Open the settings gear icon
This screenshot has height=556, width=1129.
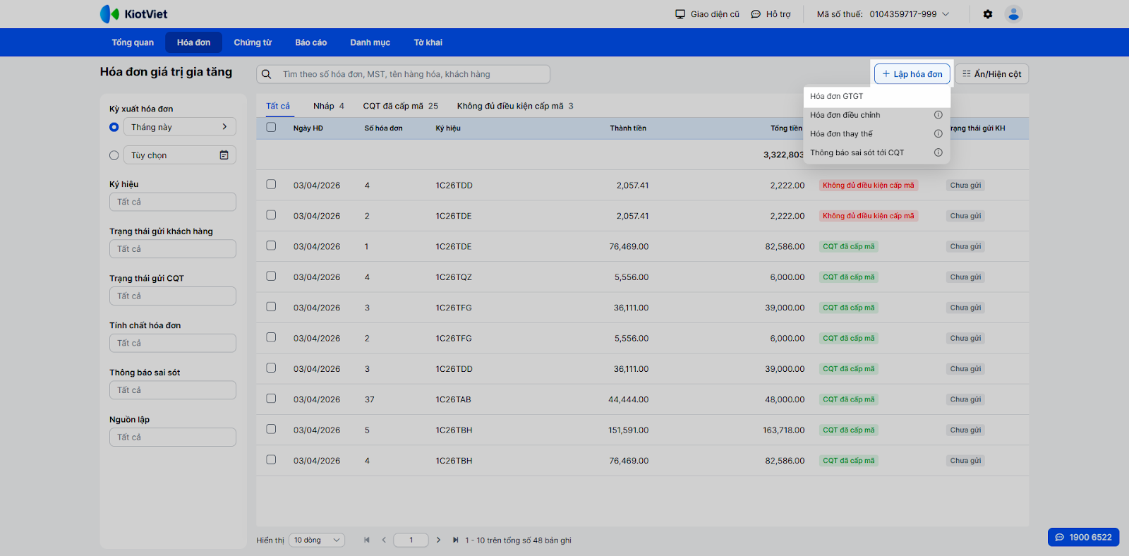987,14
